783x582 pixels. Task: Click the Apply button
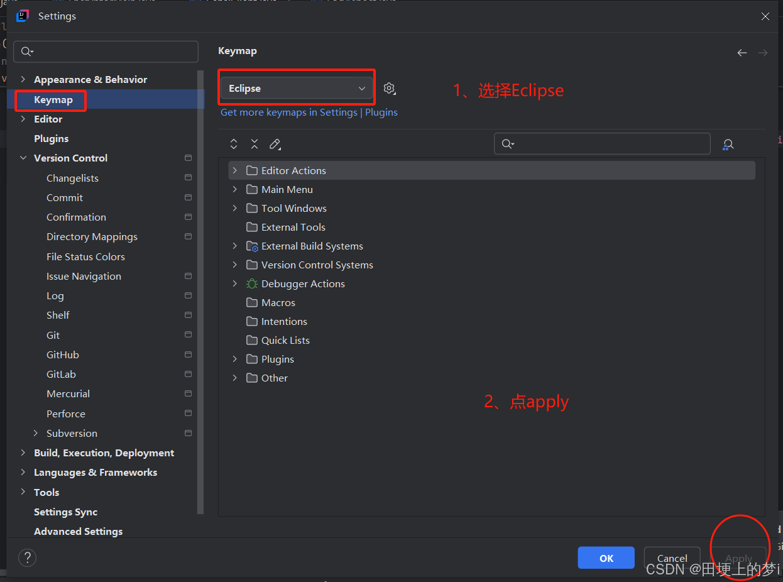point(738,558)
